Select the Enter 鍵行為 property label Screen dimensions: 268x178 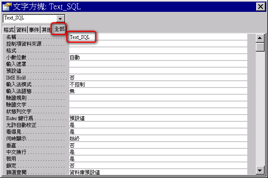coord(19,118)
